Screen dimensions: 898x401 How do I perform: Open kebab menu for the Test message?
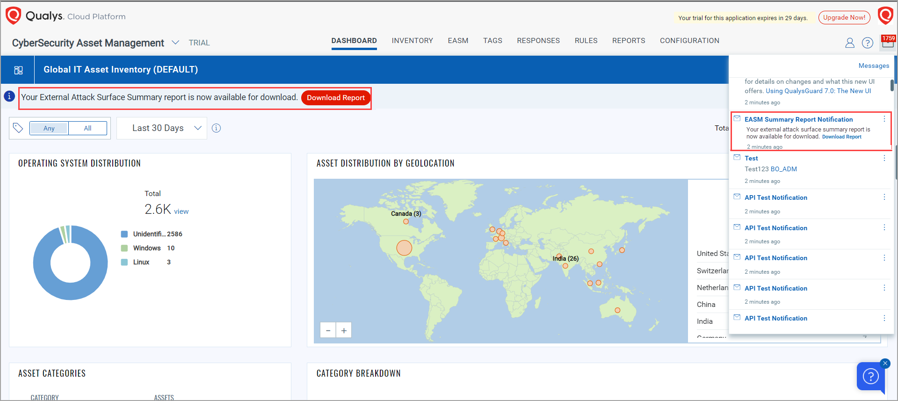point(884,158)
